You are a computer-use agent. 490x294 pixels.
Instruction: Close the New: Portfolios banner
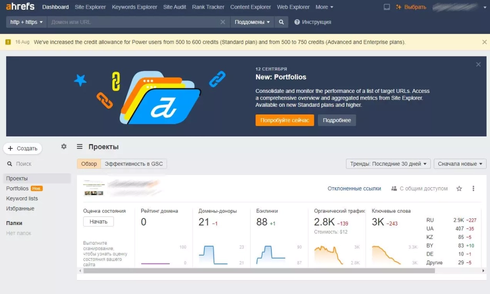pyautogui.click(x=478, y=65)
